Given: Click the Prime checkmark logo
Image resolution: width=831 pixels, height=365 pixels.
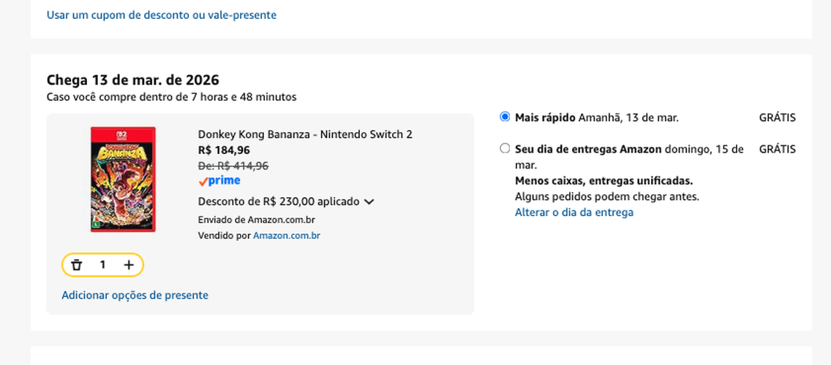Looking at the screenshot, I should [219, 181].
